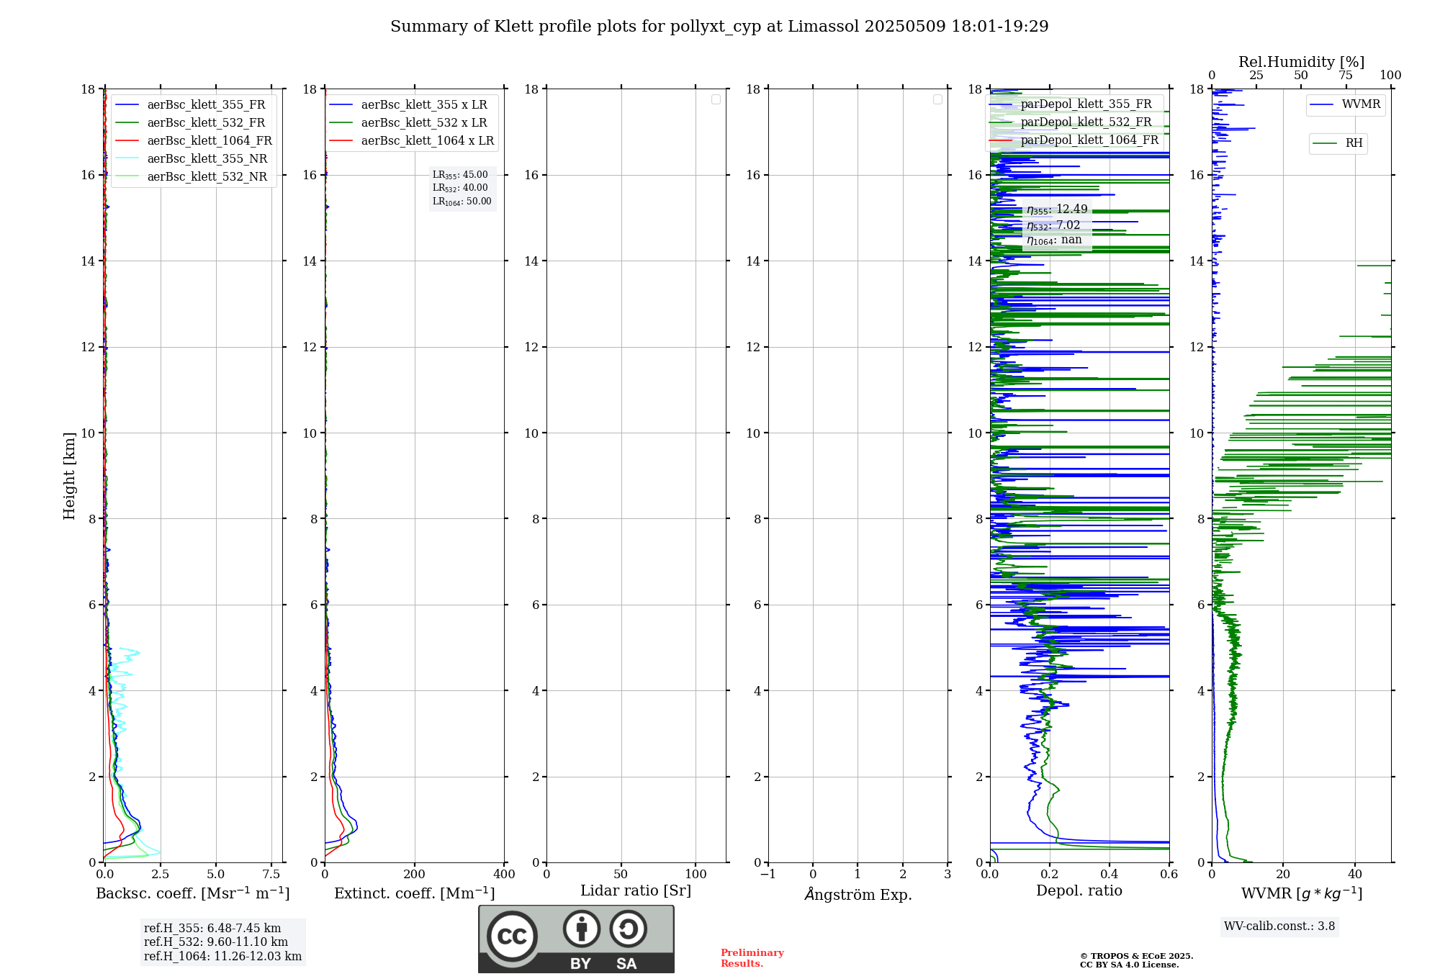Click the LR1064: 50.00 value

pos(462,202)
